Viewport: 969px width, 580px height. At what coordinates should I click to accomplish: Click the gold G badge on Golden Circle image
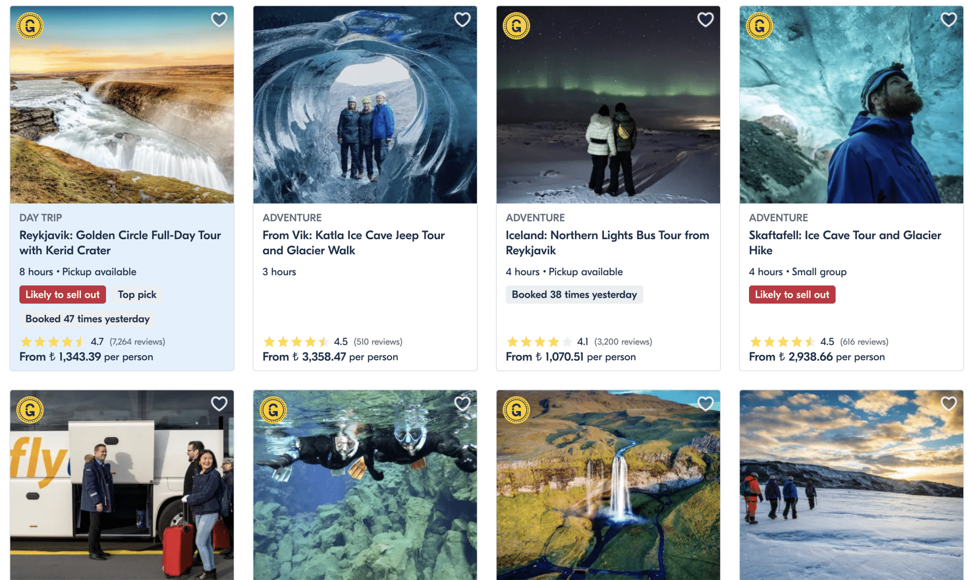tap(30, 26)
